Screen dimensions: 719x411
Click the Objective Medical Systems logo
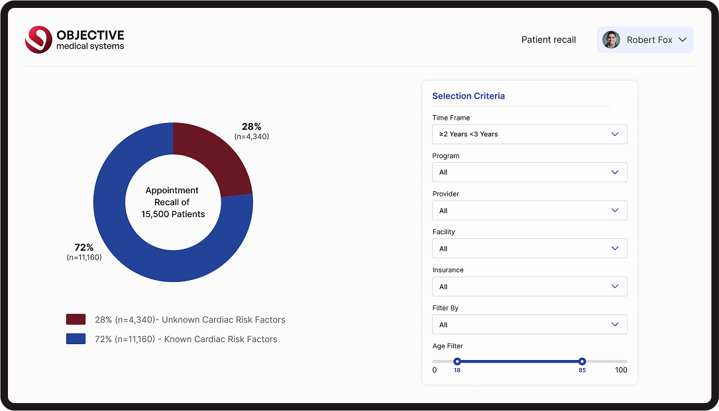pos(74,40)
